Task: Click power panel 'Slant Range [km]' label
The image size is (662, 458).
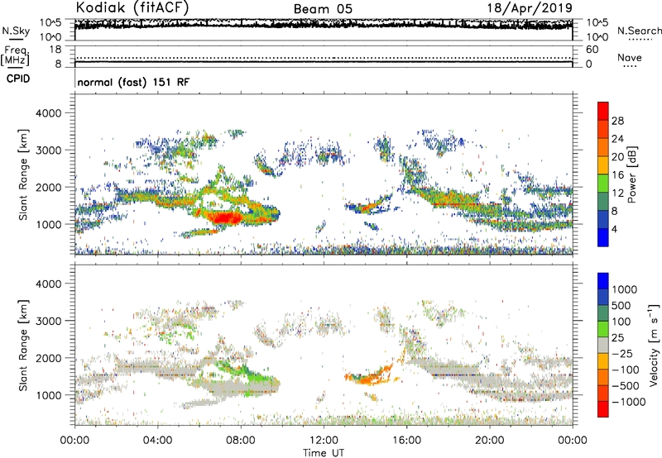Action: 23,174
